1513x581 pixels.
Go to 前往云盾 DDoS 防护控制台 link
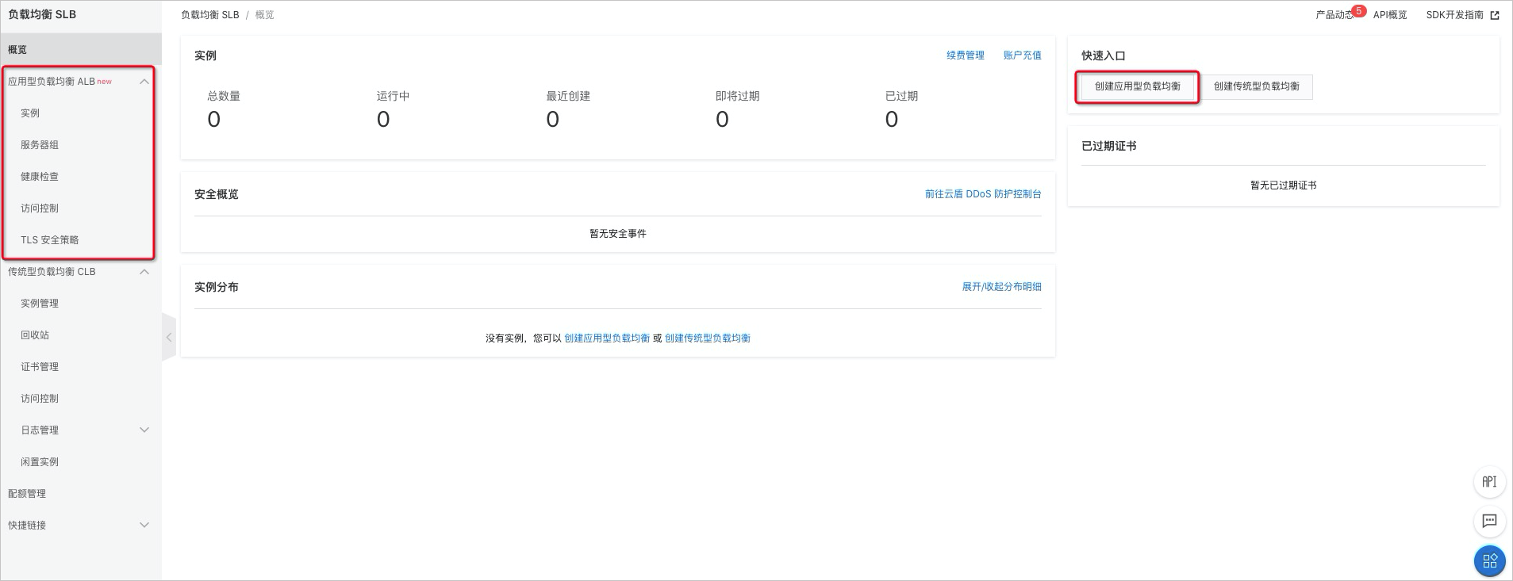(x=983, y=194)
